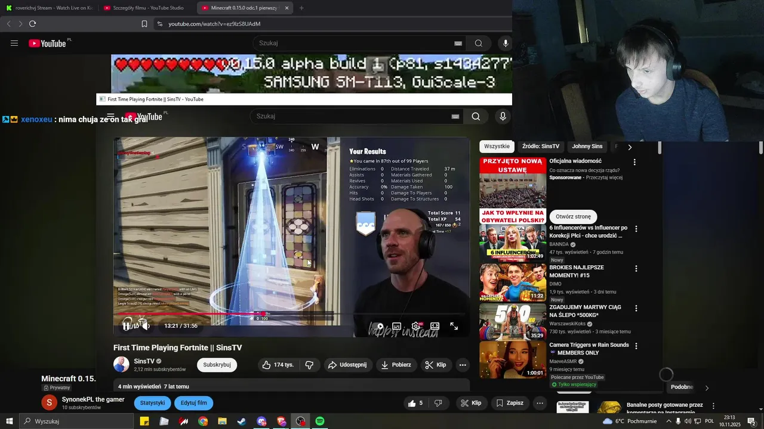This screenshot has width=764, height=429.
Task: Seek on the red video progress bar
Action: coord(289,314)
